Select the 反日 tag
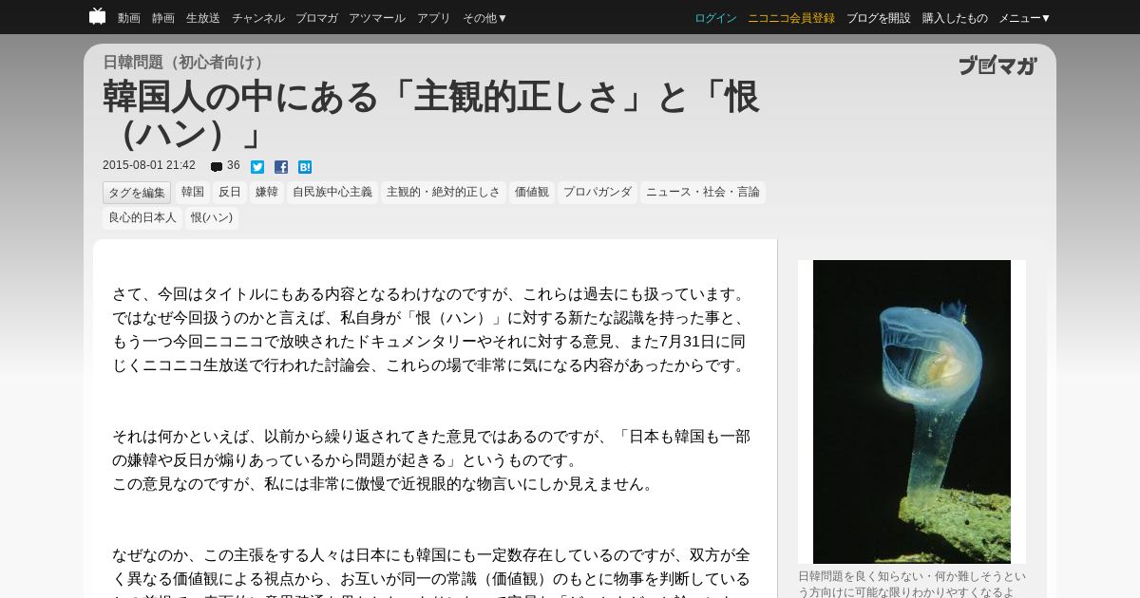The image size is (1140, 598). [x=230, y=192]
